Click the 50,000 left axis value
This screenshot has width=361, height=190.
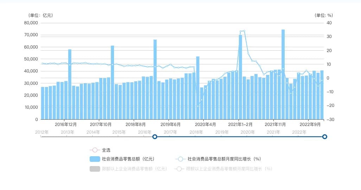click(31, 59)
